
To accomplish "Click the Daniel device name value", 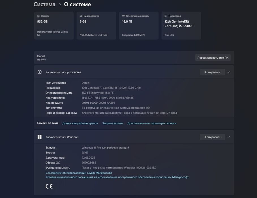I will (85, 83).
